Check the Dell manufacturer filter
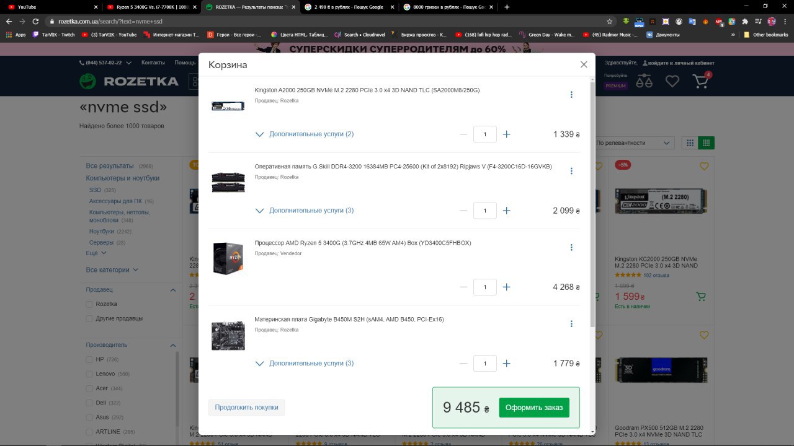The width and height of the screenshot is (794, 446). [89, 403]
